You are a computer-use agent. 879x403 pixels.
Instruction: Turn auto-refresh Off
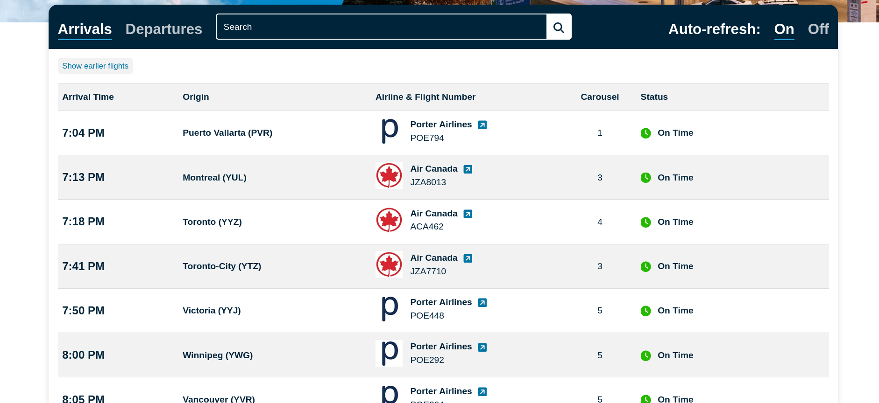click(818, 29)
